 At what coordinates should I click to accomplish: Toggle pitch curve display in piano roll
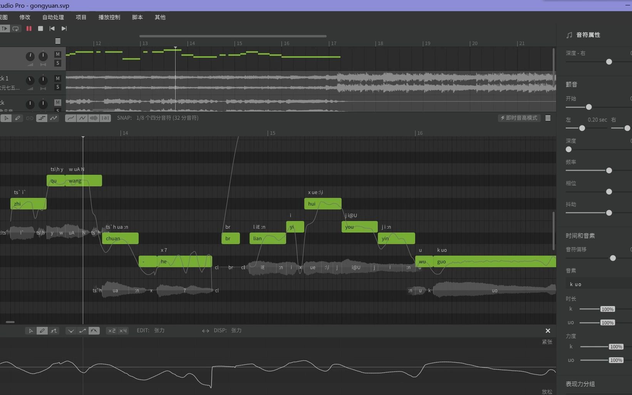coord(70,118)
